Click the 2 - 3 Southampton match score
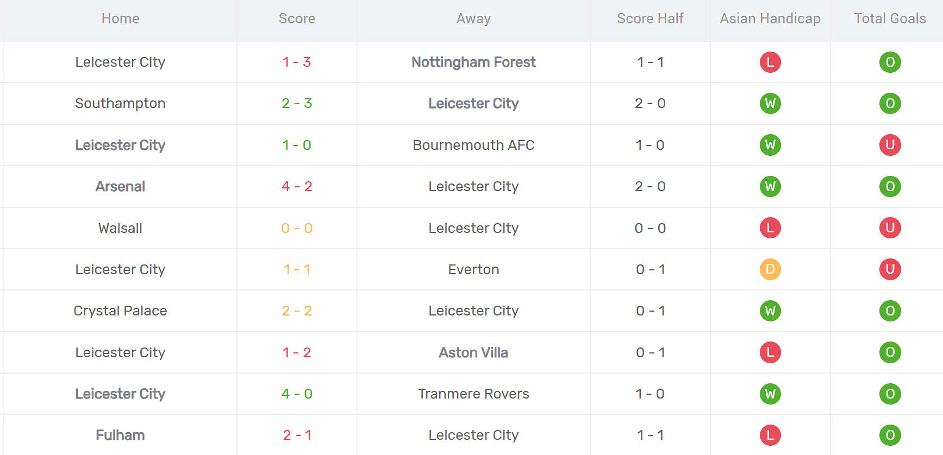The image size is (943, 455). click(x=297, y=103)
